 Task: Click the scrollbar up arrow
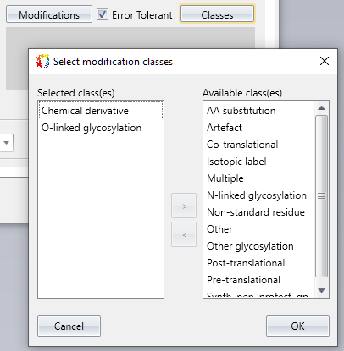(x=321, y=108)
